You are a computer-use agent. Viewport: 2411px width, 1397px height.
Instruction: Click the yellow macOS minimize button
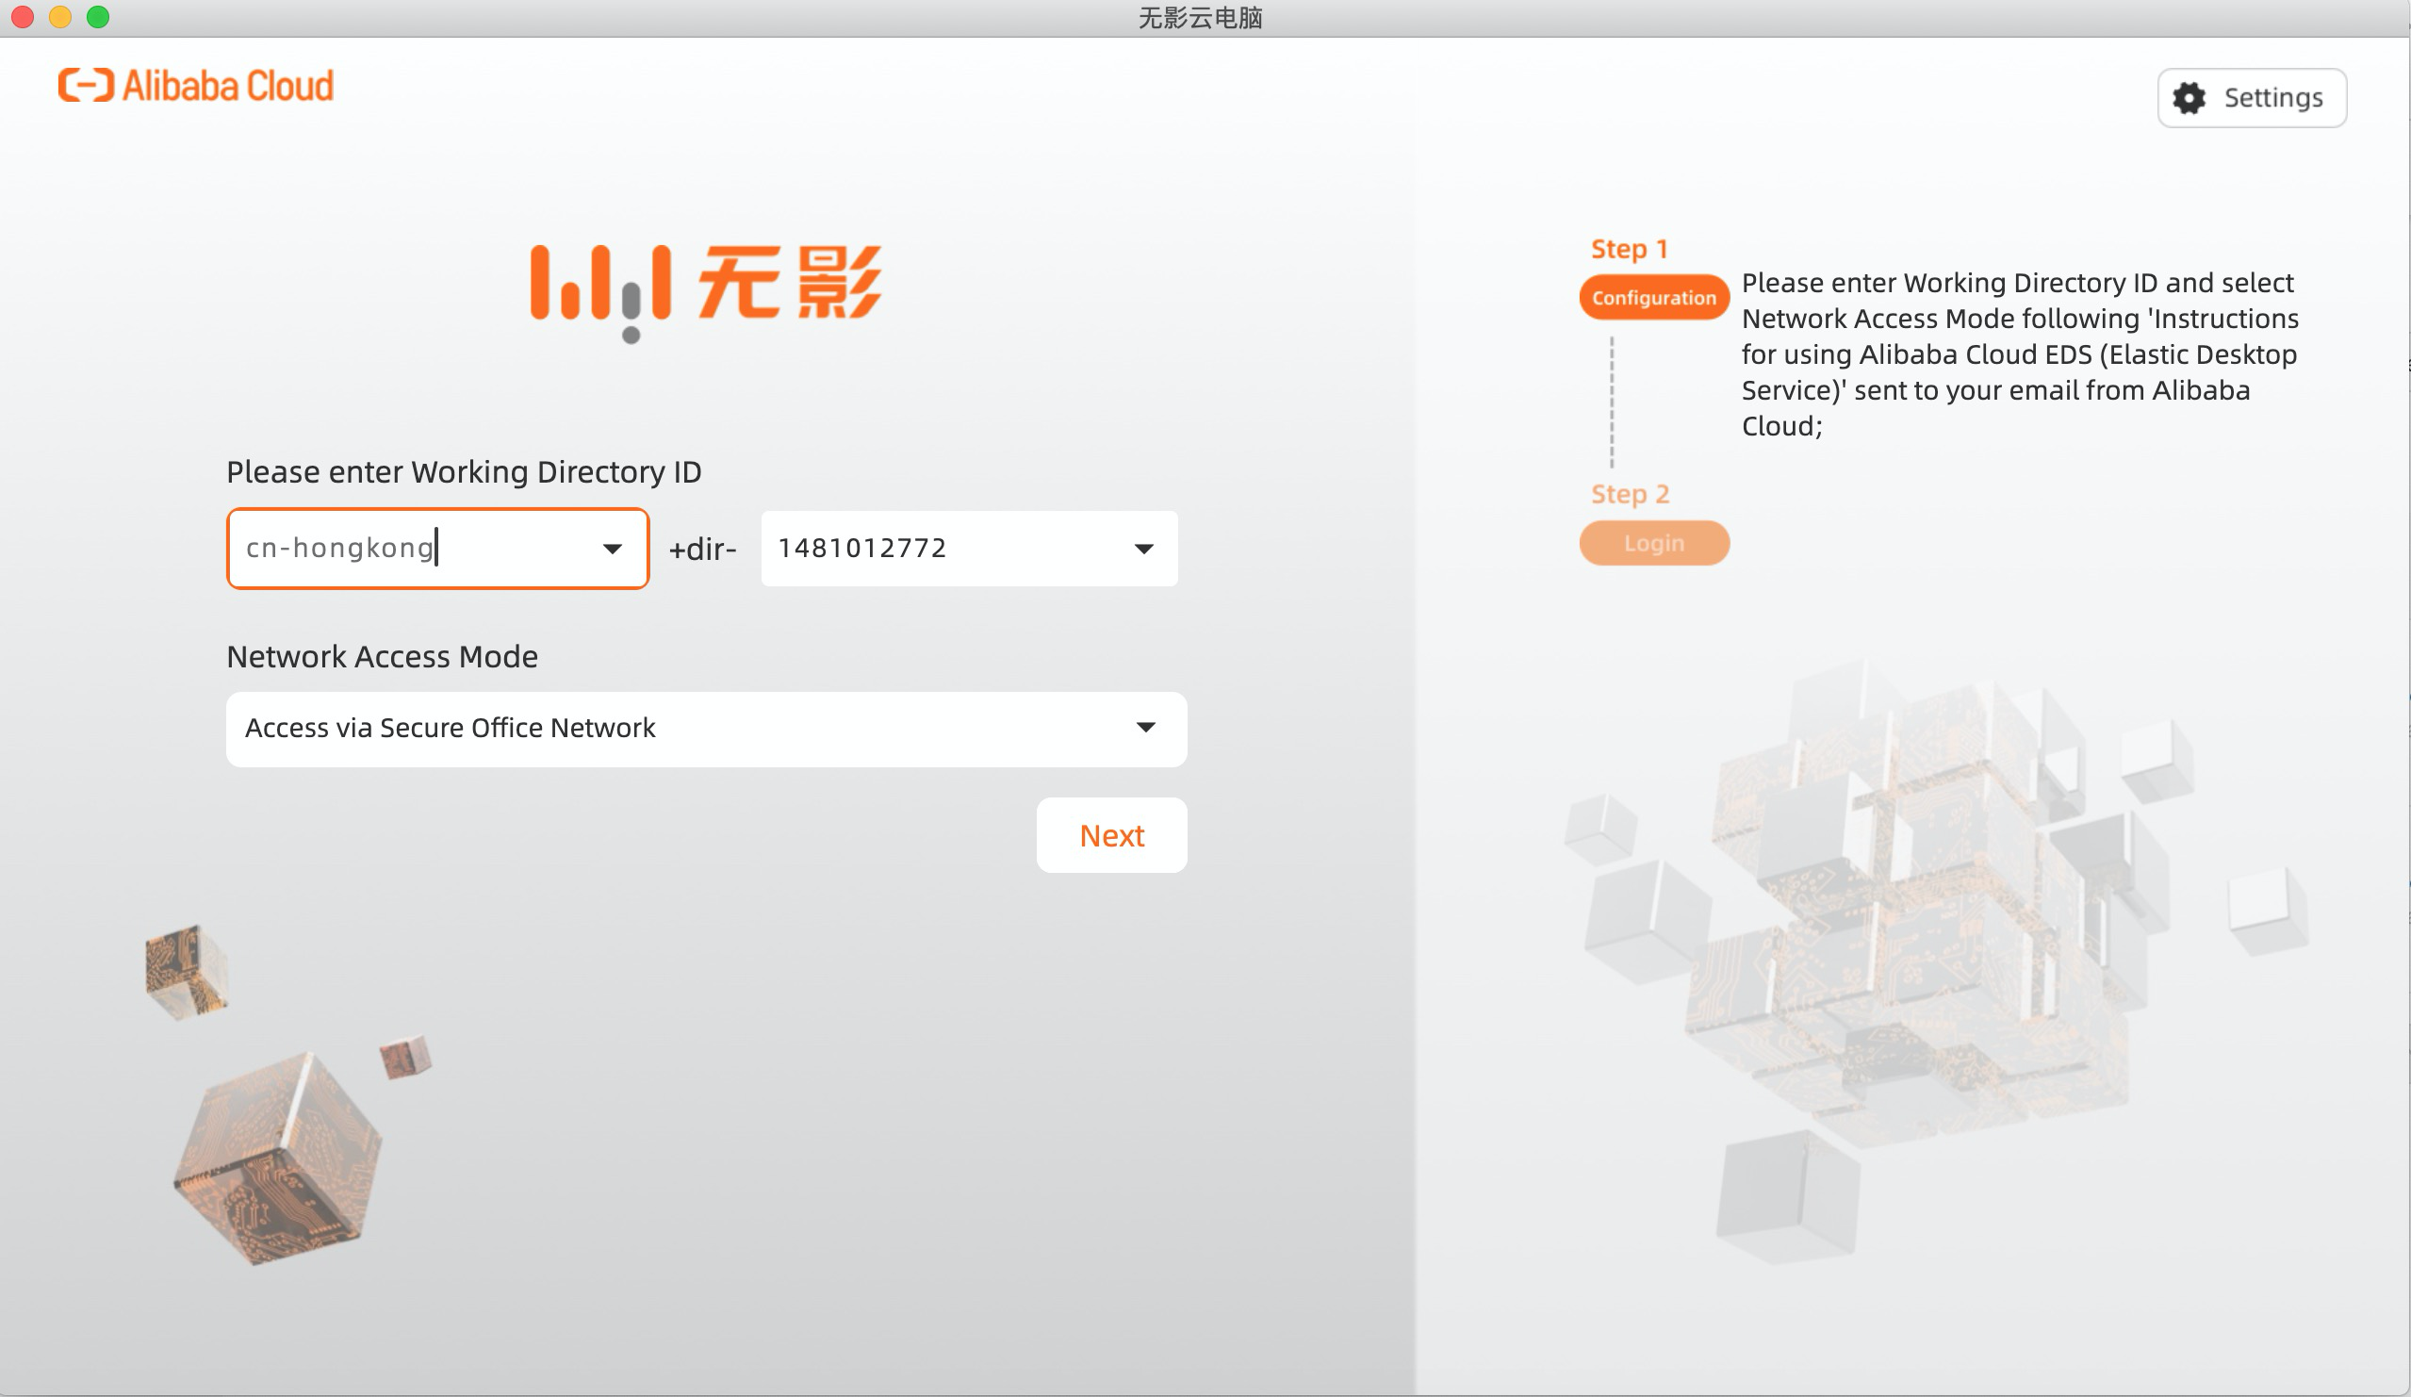pos(60,17)
